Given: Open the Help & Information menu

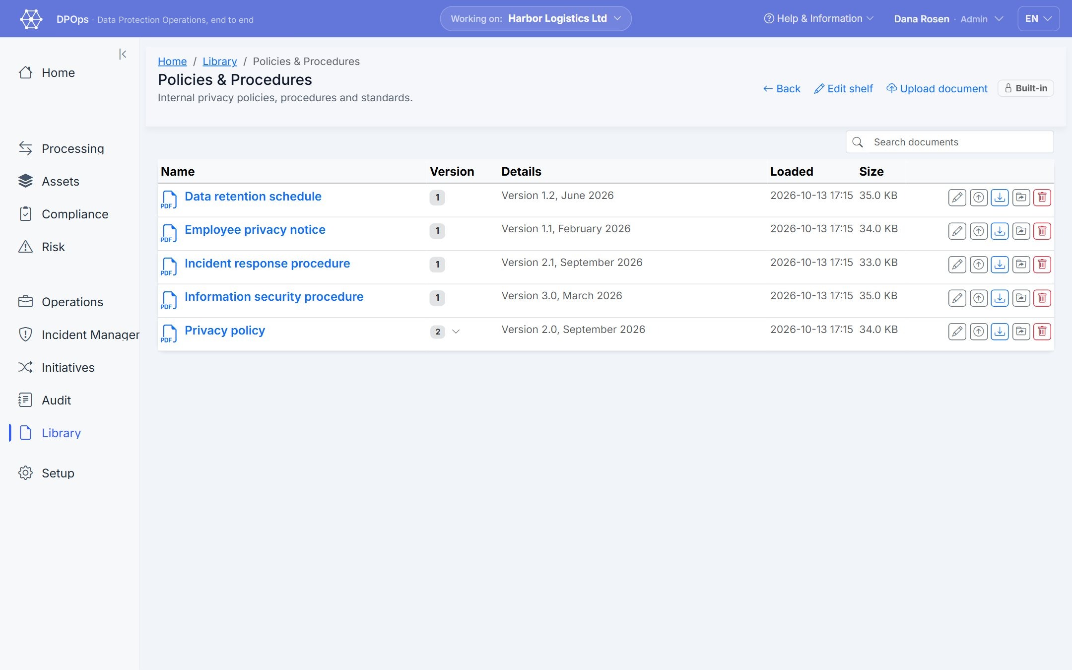Looking at the screenshot, I should (818, 19).
